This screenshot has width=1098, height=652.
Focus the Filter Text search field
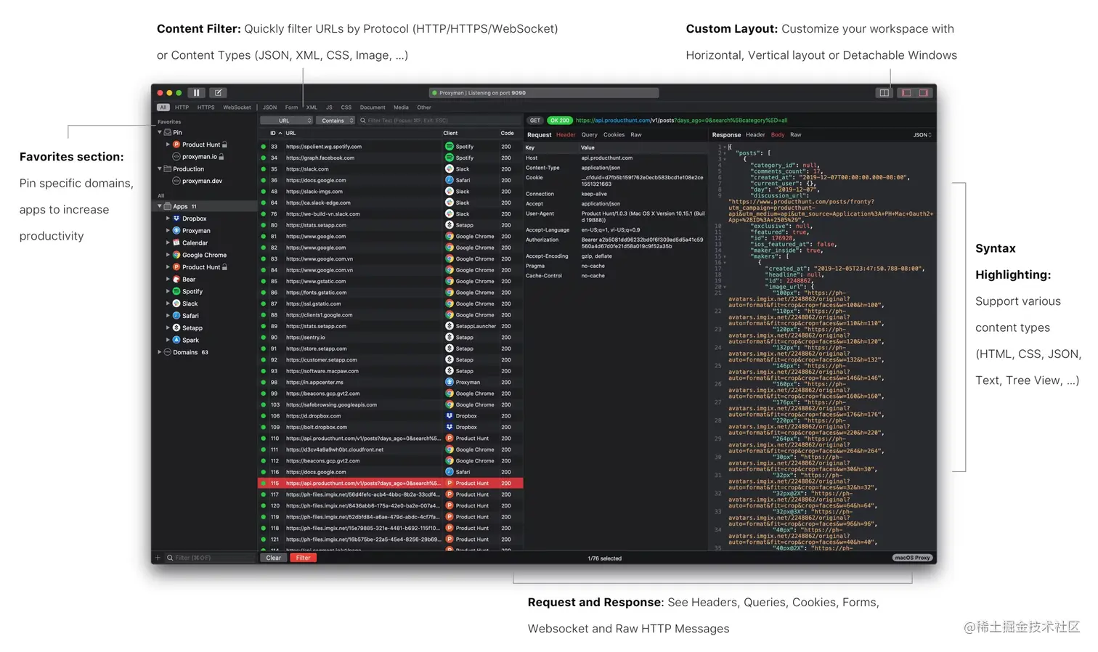[x=439, y=121]
